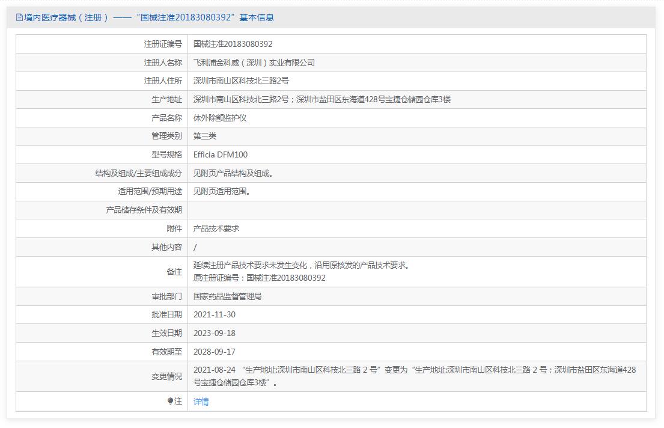
Task: Select registrant address 深圳市南山区科技北三路2号
Action: pyautogui.click(x=241, y=81)
